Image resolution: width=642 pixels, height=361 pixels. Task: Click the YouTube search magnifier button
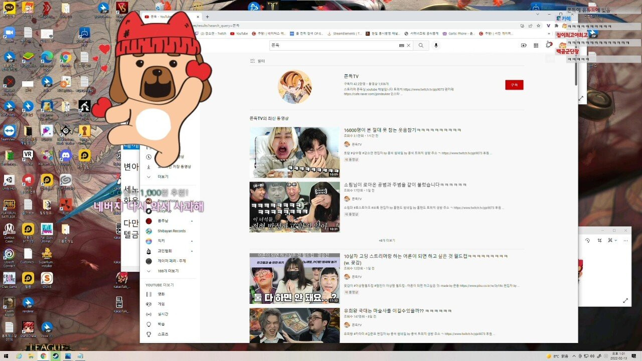421,45
